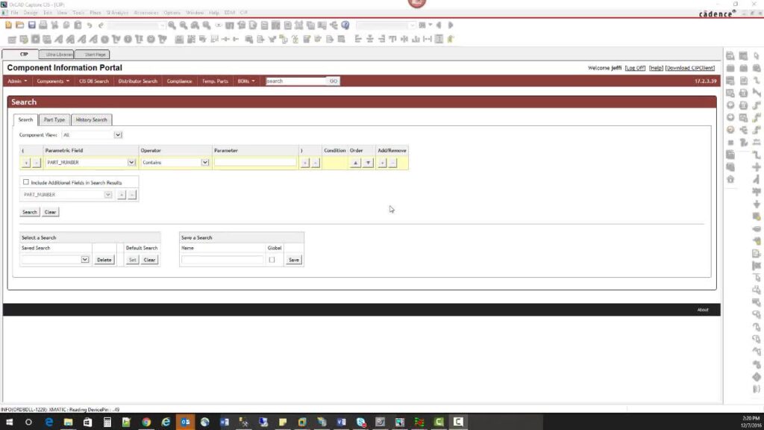
Task: Add a closing parenthesis to the row
Action: point(305,162)
